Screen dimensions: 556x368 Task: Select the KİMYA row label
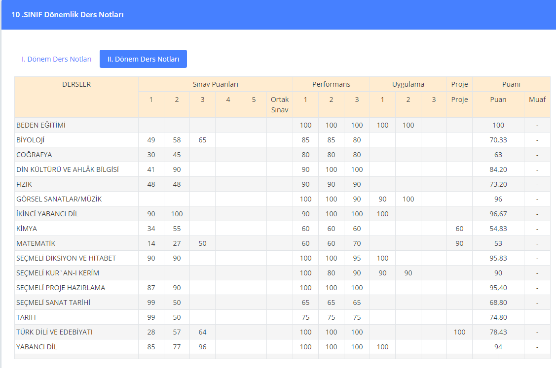coord(27,229)
